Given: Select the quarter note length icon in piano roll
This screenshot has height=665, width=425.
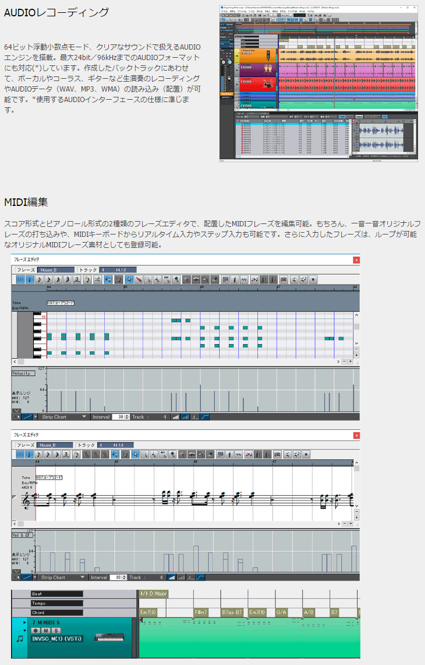Looking at the screenshot, I should 30,279.
